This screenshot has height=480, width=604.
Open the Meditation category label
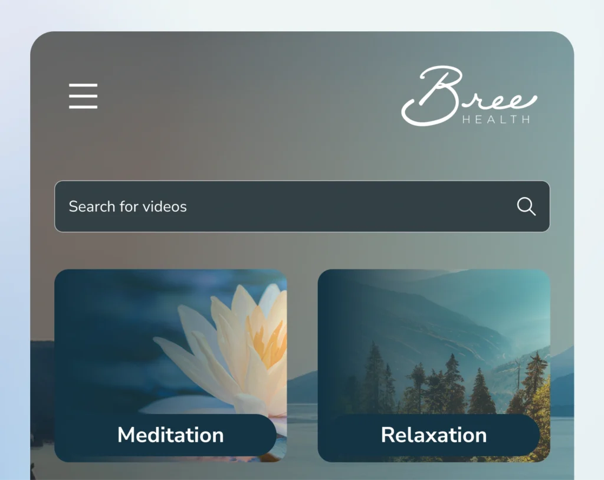pos(170,435)
